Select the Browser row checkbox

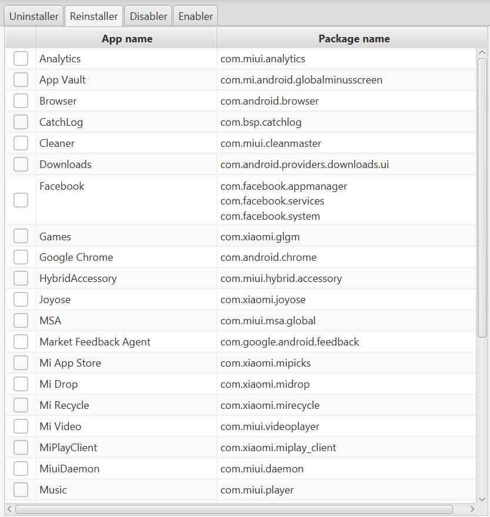click(x=21, y=101)
